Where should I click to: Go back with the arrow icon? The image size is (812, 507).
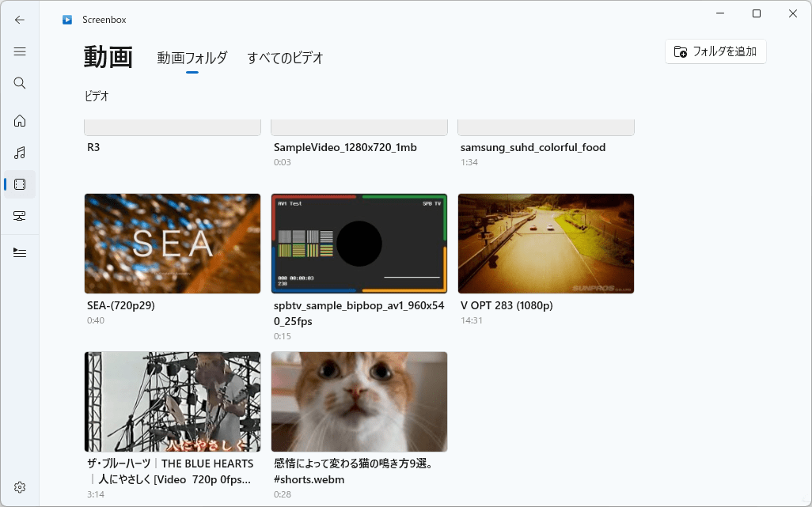click(x=20, y=20)
